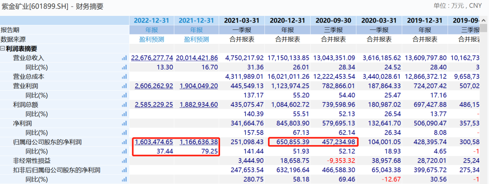
Task: Click the vertical scrollbar thumb
Action: tap(484, 28)
